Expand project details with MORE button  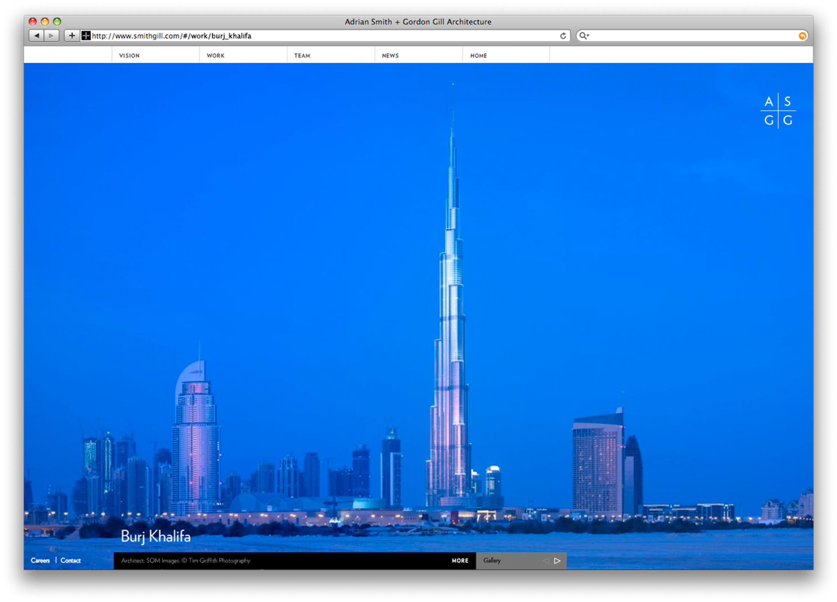point(460,560)
